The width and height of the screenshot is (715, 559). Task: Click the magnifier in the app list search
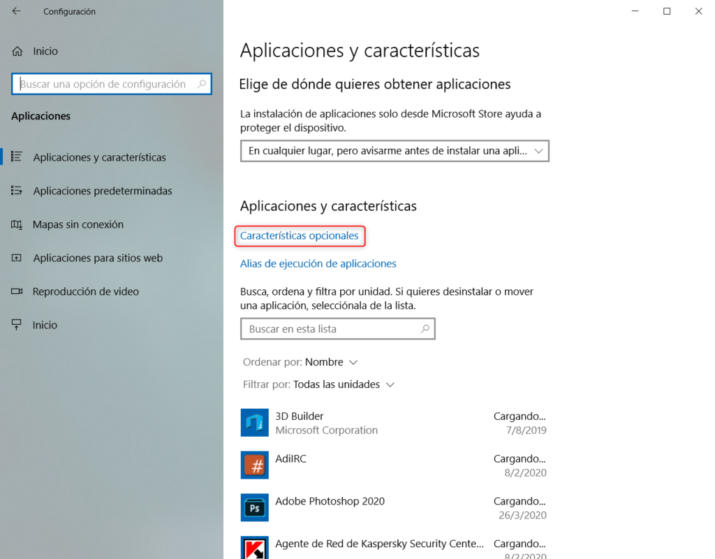(x=425, y=328)
